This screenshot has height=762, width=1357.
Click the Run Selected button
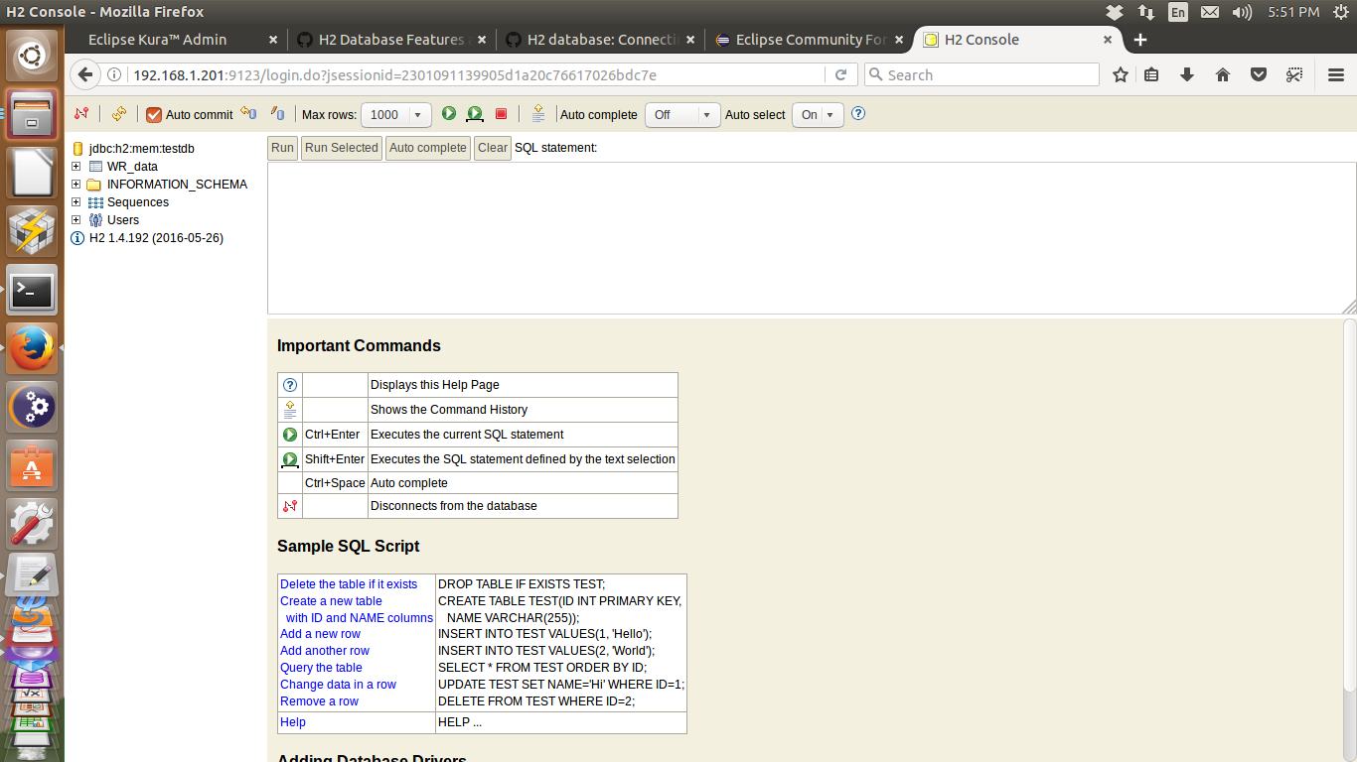[x=342, y=148]
